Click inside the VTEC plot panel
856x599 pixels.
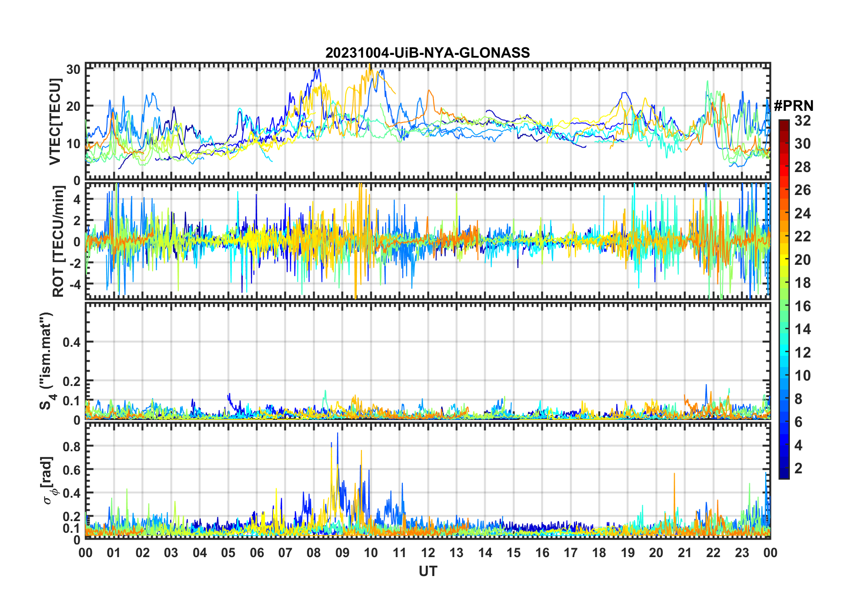tap(428, 122)
